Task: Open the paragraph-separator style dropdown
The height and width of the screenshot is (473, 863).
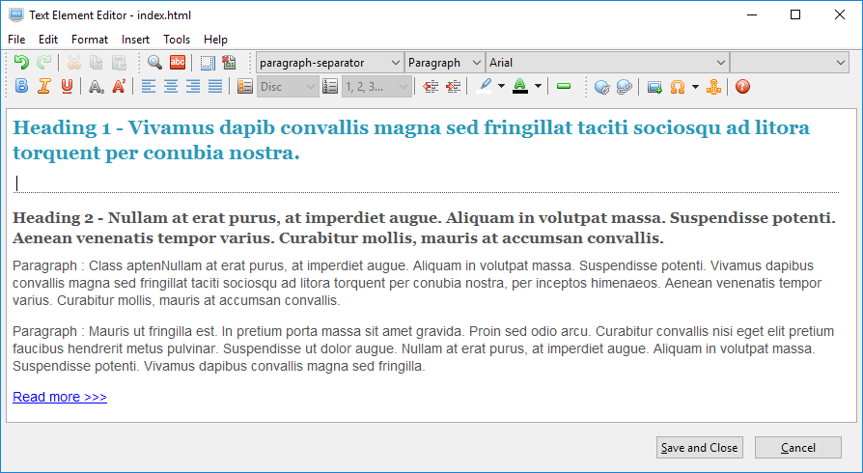Action: pos(329,63)
